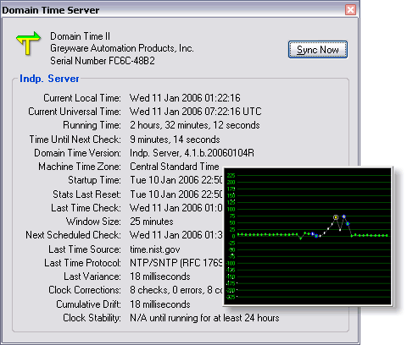The width and height of the screenshot is (407, 345).
Task: Click the 'Time Until Next Check:' label
Action: (x=75, y=140)
